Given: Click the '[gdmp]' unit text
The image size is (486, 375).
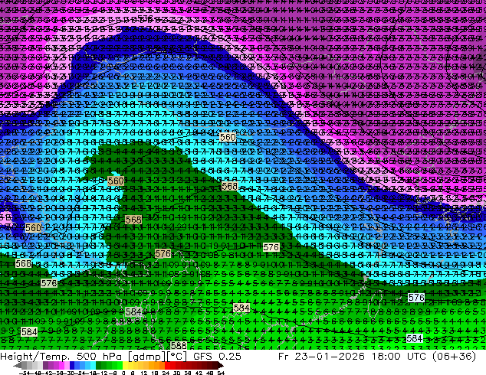Looking at the screenshot, I should click(x=146, y=357).
